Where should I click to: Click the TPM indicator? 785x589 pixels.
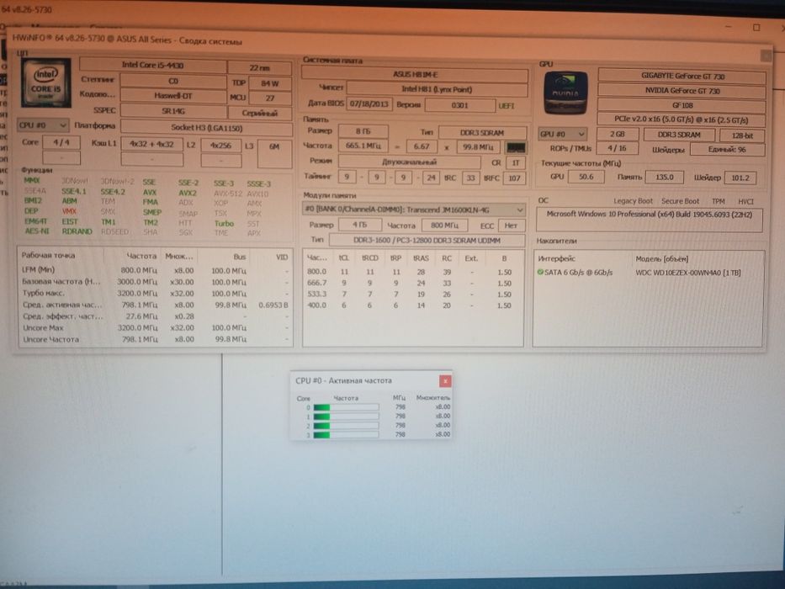718,201
